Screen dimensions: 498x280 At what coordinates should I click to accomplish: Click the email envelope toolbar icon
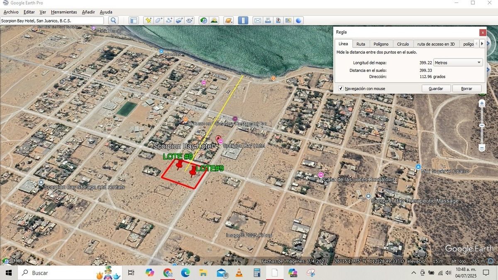click(x=258, y=20)
